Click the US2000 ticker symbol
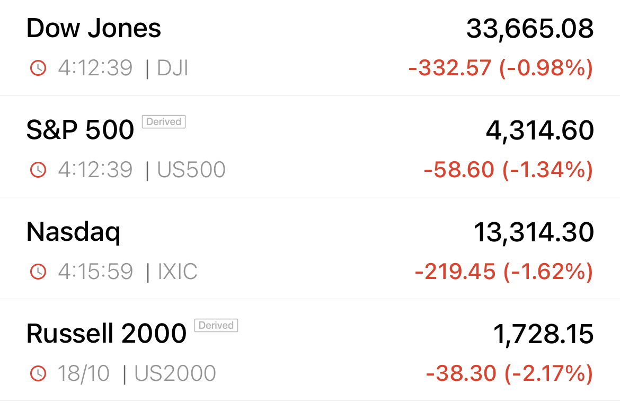The width and height of the screenshot is (620, 410). [175, 373]
